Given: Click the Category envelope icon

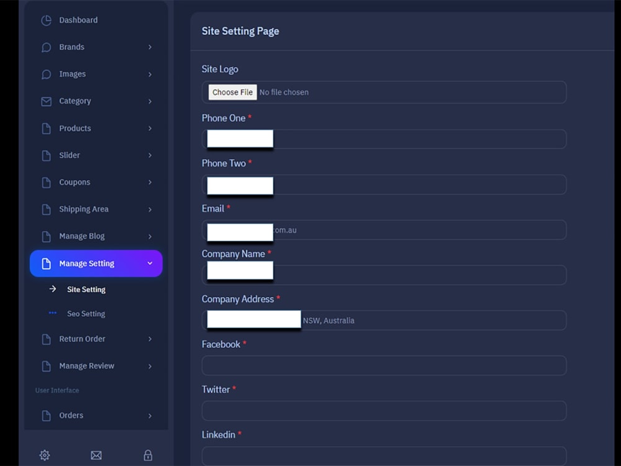Looking at the screenshot, I should 45,101.
